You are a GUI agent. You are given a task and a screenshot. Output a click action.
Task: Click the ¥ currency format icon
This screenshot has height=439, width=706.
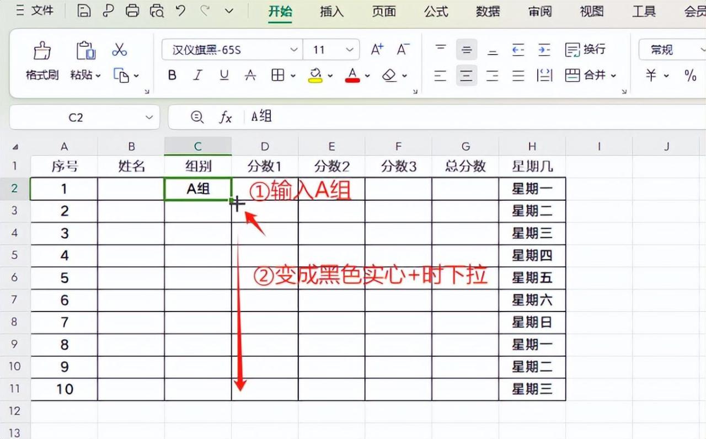coord(651,76)
